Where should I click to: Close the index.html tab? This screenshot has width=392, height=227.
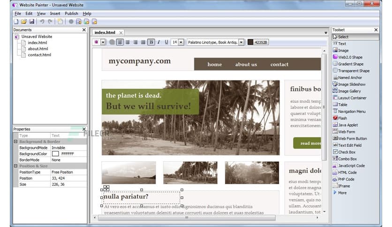[121, 33]
